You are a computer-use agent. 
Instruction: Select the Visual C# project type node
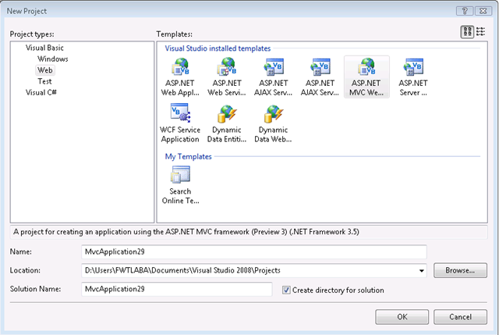click(x=41, y=92)
